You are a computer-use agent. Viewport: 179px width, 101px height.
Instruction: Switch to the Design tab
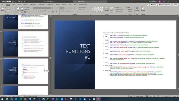coord(25,4)
